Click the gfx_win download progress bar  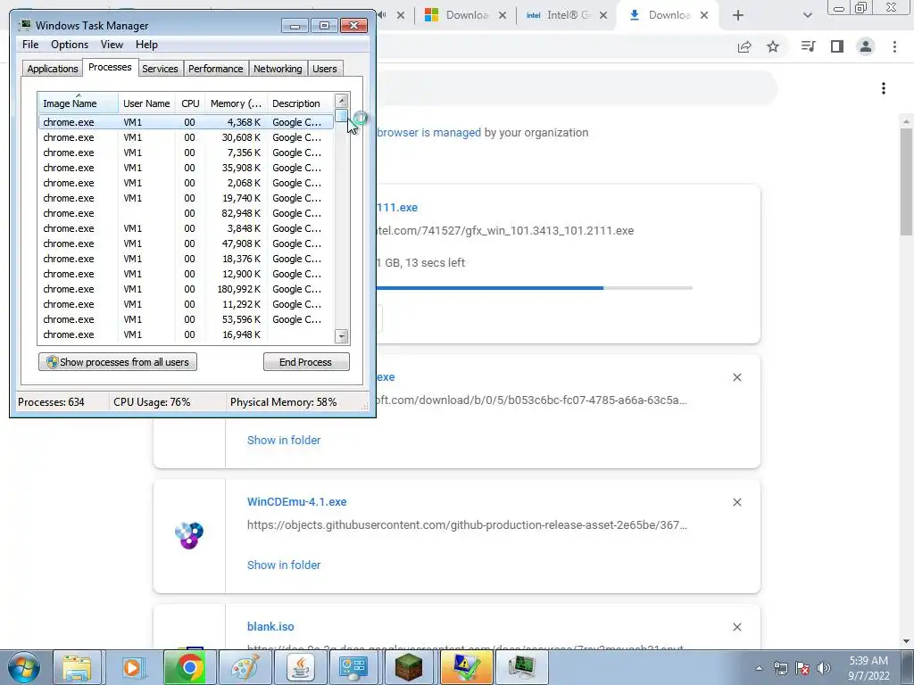tap(534, 288)
